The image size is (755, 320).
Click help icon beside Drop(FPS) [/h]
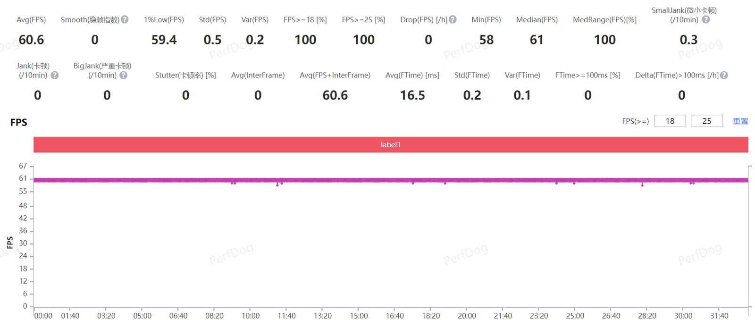coord(453,19)
